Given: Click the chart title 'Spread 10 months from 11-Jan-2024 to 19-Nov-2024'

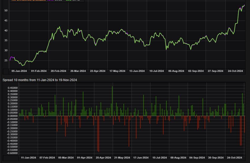Looking at the screenshot, I should (40, 80).
